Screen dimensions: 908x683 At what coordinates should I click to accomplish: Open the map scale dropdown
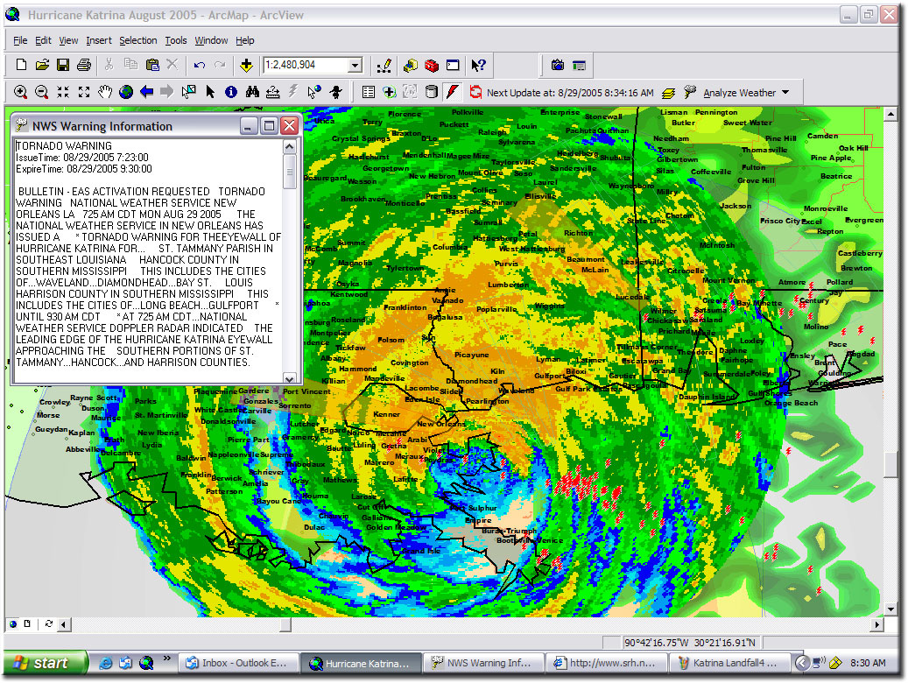(x=355, y=66)
